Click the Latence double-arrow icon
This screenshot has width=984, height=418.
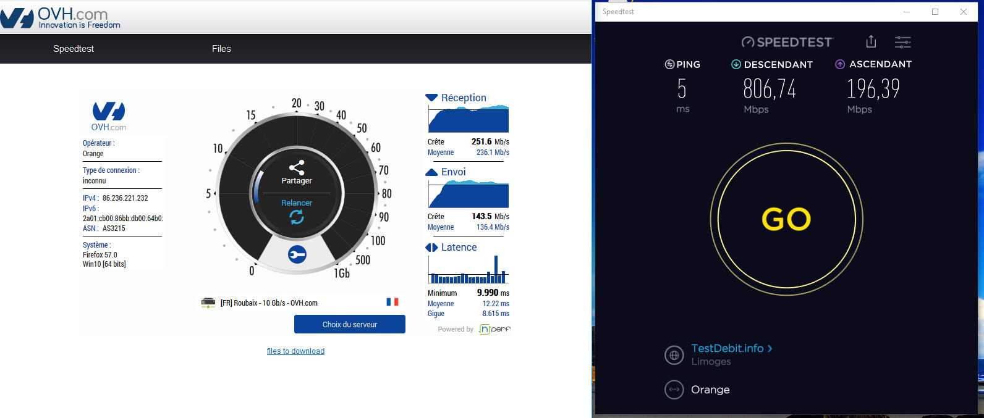[431, 248]
